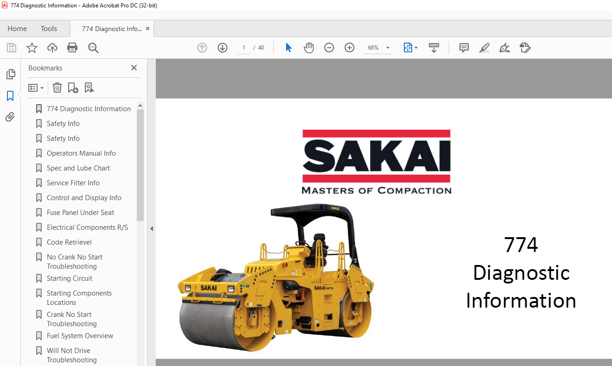Zoom out with minus icon
612x366 pixels.
329,48
